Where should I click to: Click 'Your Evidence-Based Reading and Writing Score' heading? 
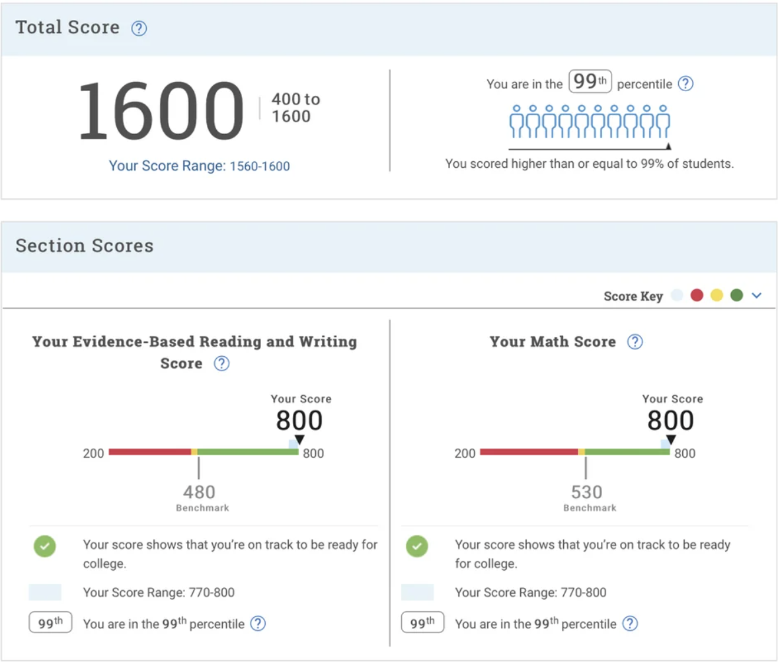pos(194,352)
